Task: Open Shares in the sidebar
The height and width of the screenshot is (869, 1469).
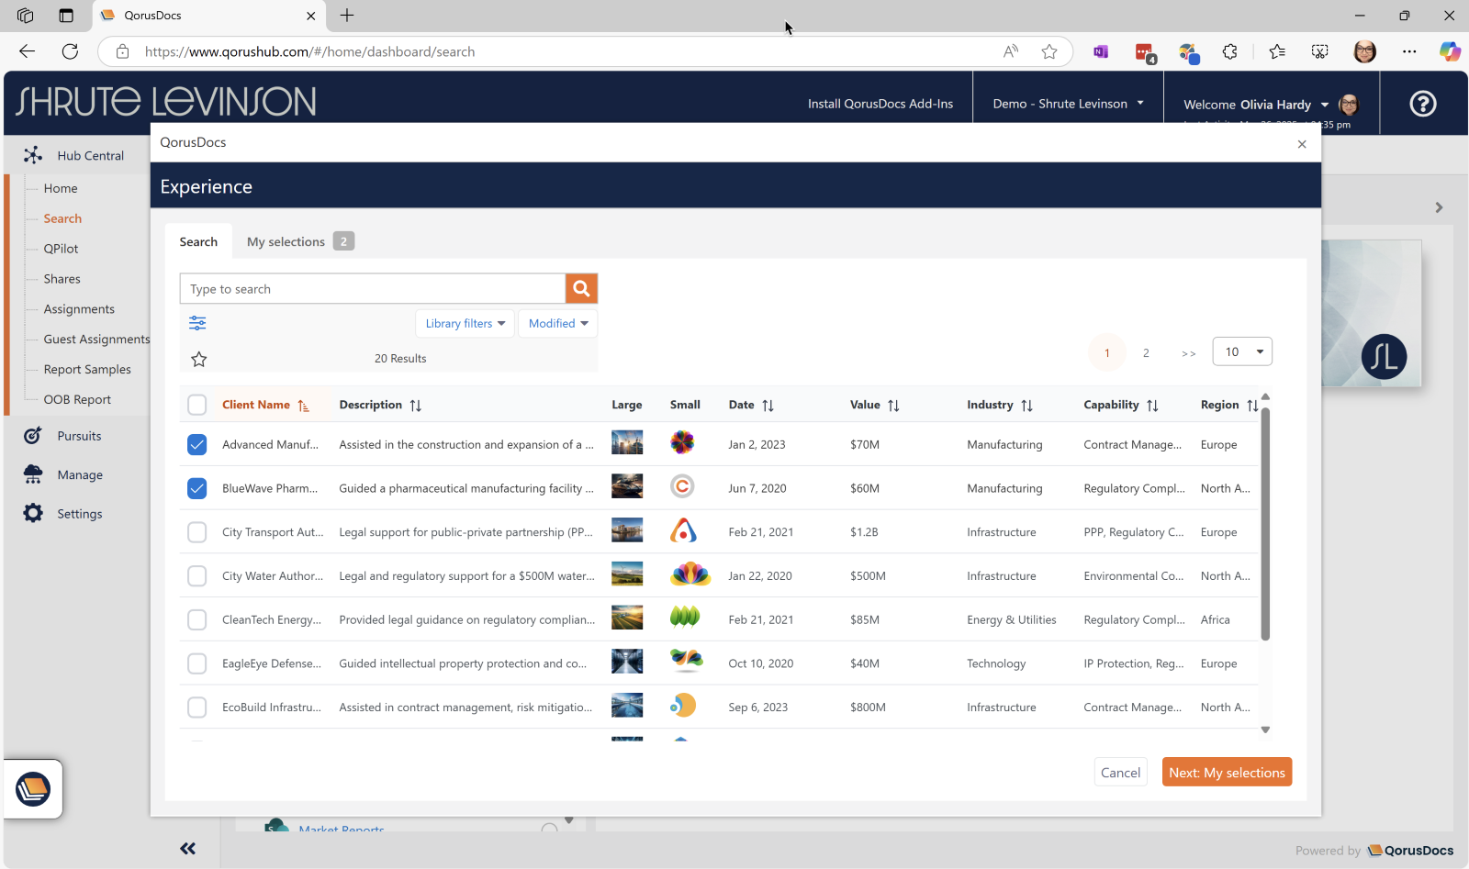Action: (x=62, y=279)
